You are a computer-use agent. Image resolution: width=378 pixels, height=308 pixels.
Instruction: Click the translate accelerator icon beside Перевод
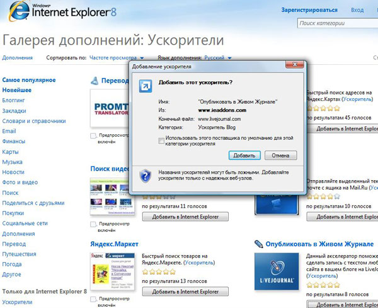94,80
